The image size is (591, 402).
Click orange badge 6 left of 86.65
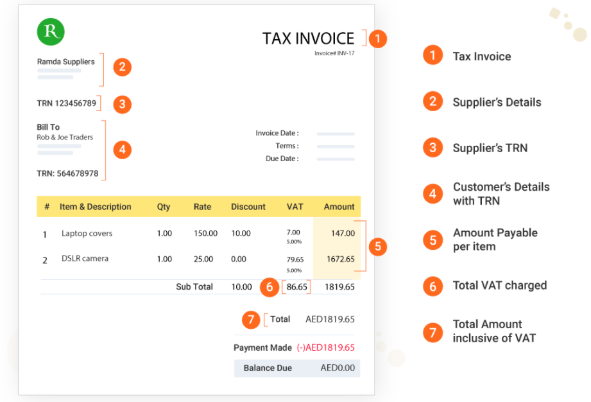click(x=270, y=287)
